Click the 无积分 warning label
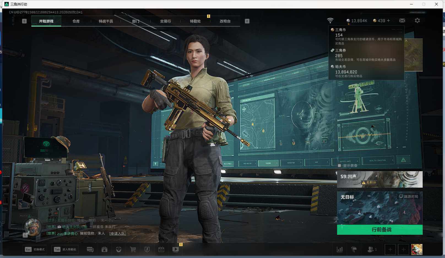The width and height of the screenshot is (445, 258). (x=369, y=182)
